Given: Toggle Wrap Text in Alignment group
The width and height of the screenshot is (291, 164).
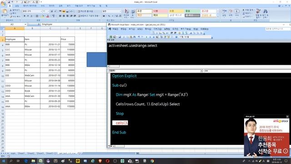Looking at the screenshot, I should pyautogui.click(x=85, y=11).
